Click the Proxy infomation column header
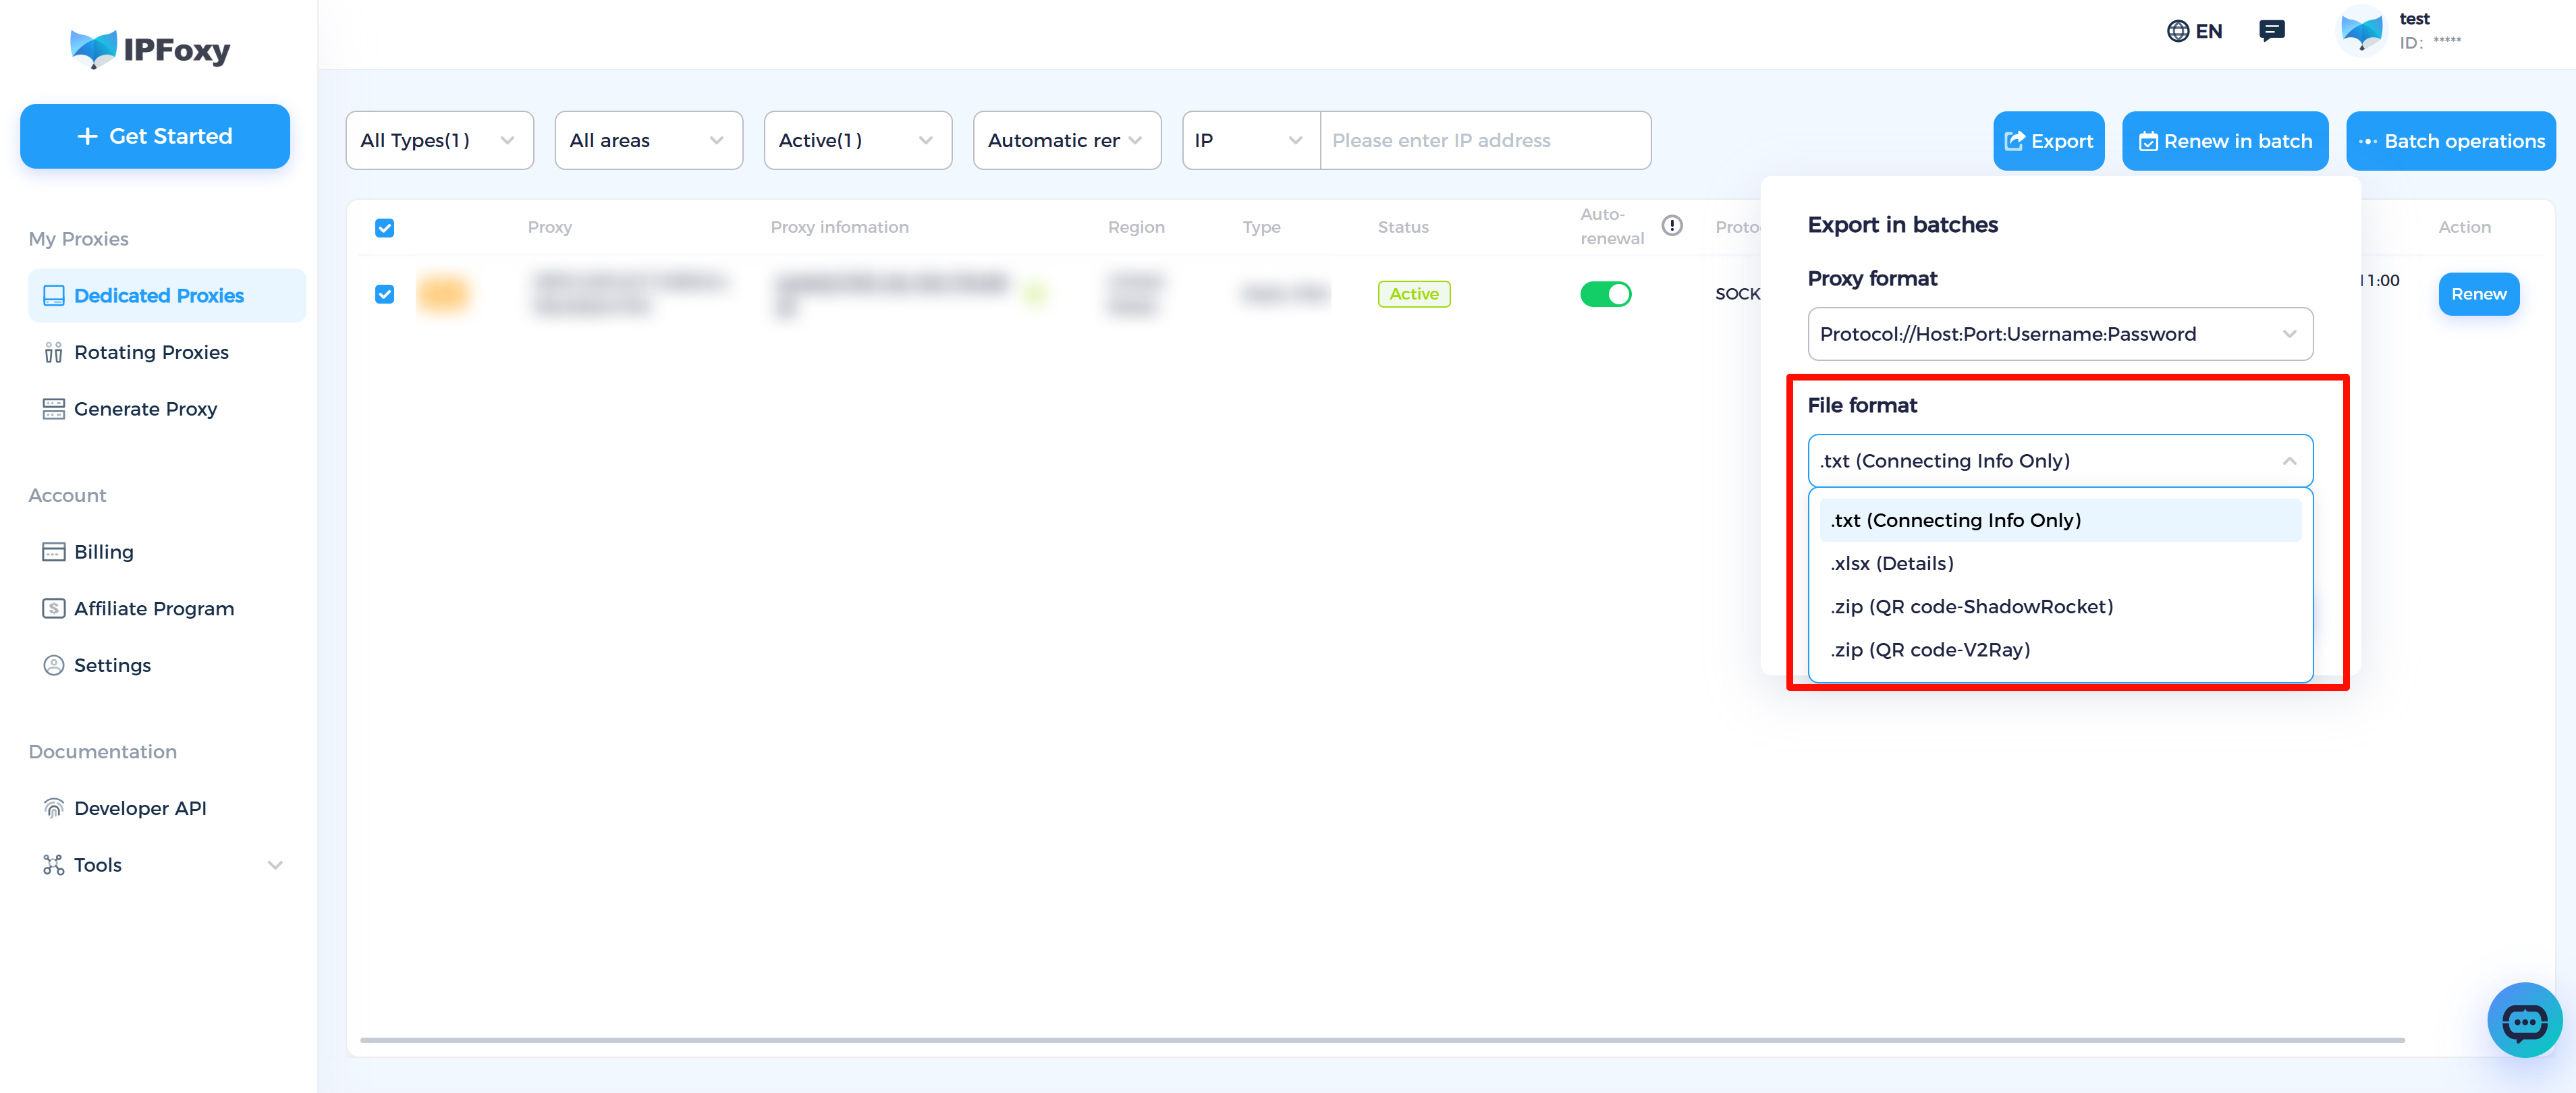The width and height of the screenshot is (2576, 1093). (839, 227)
